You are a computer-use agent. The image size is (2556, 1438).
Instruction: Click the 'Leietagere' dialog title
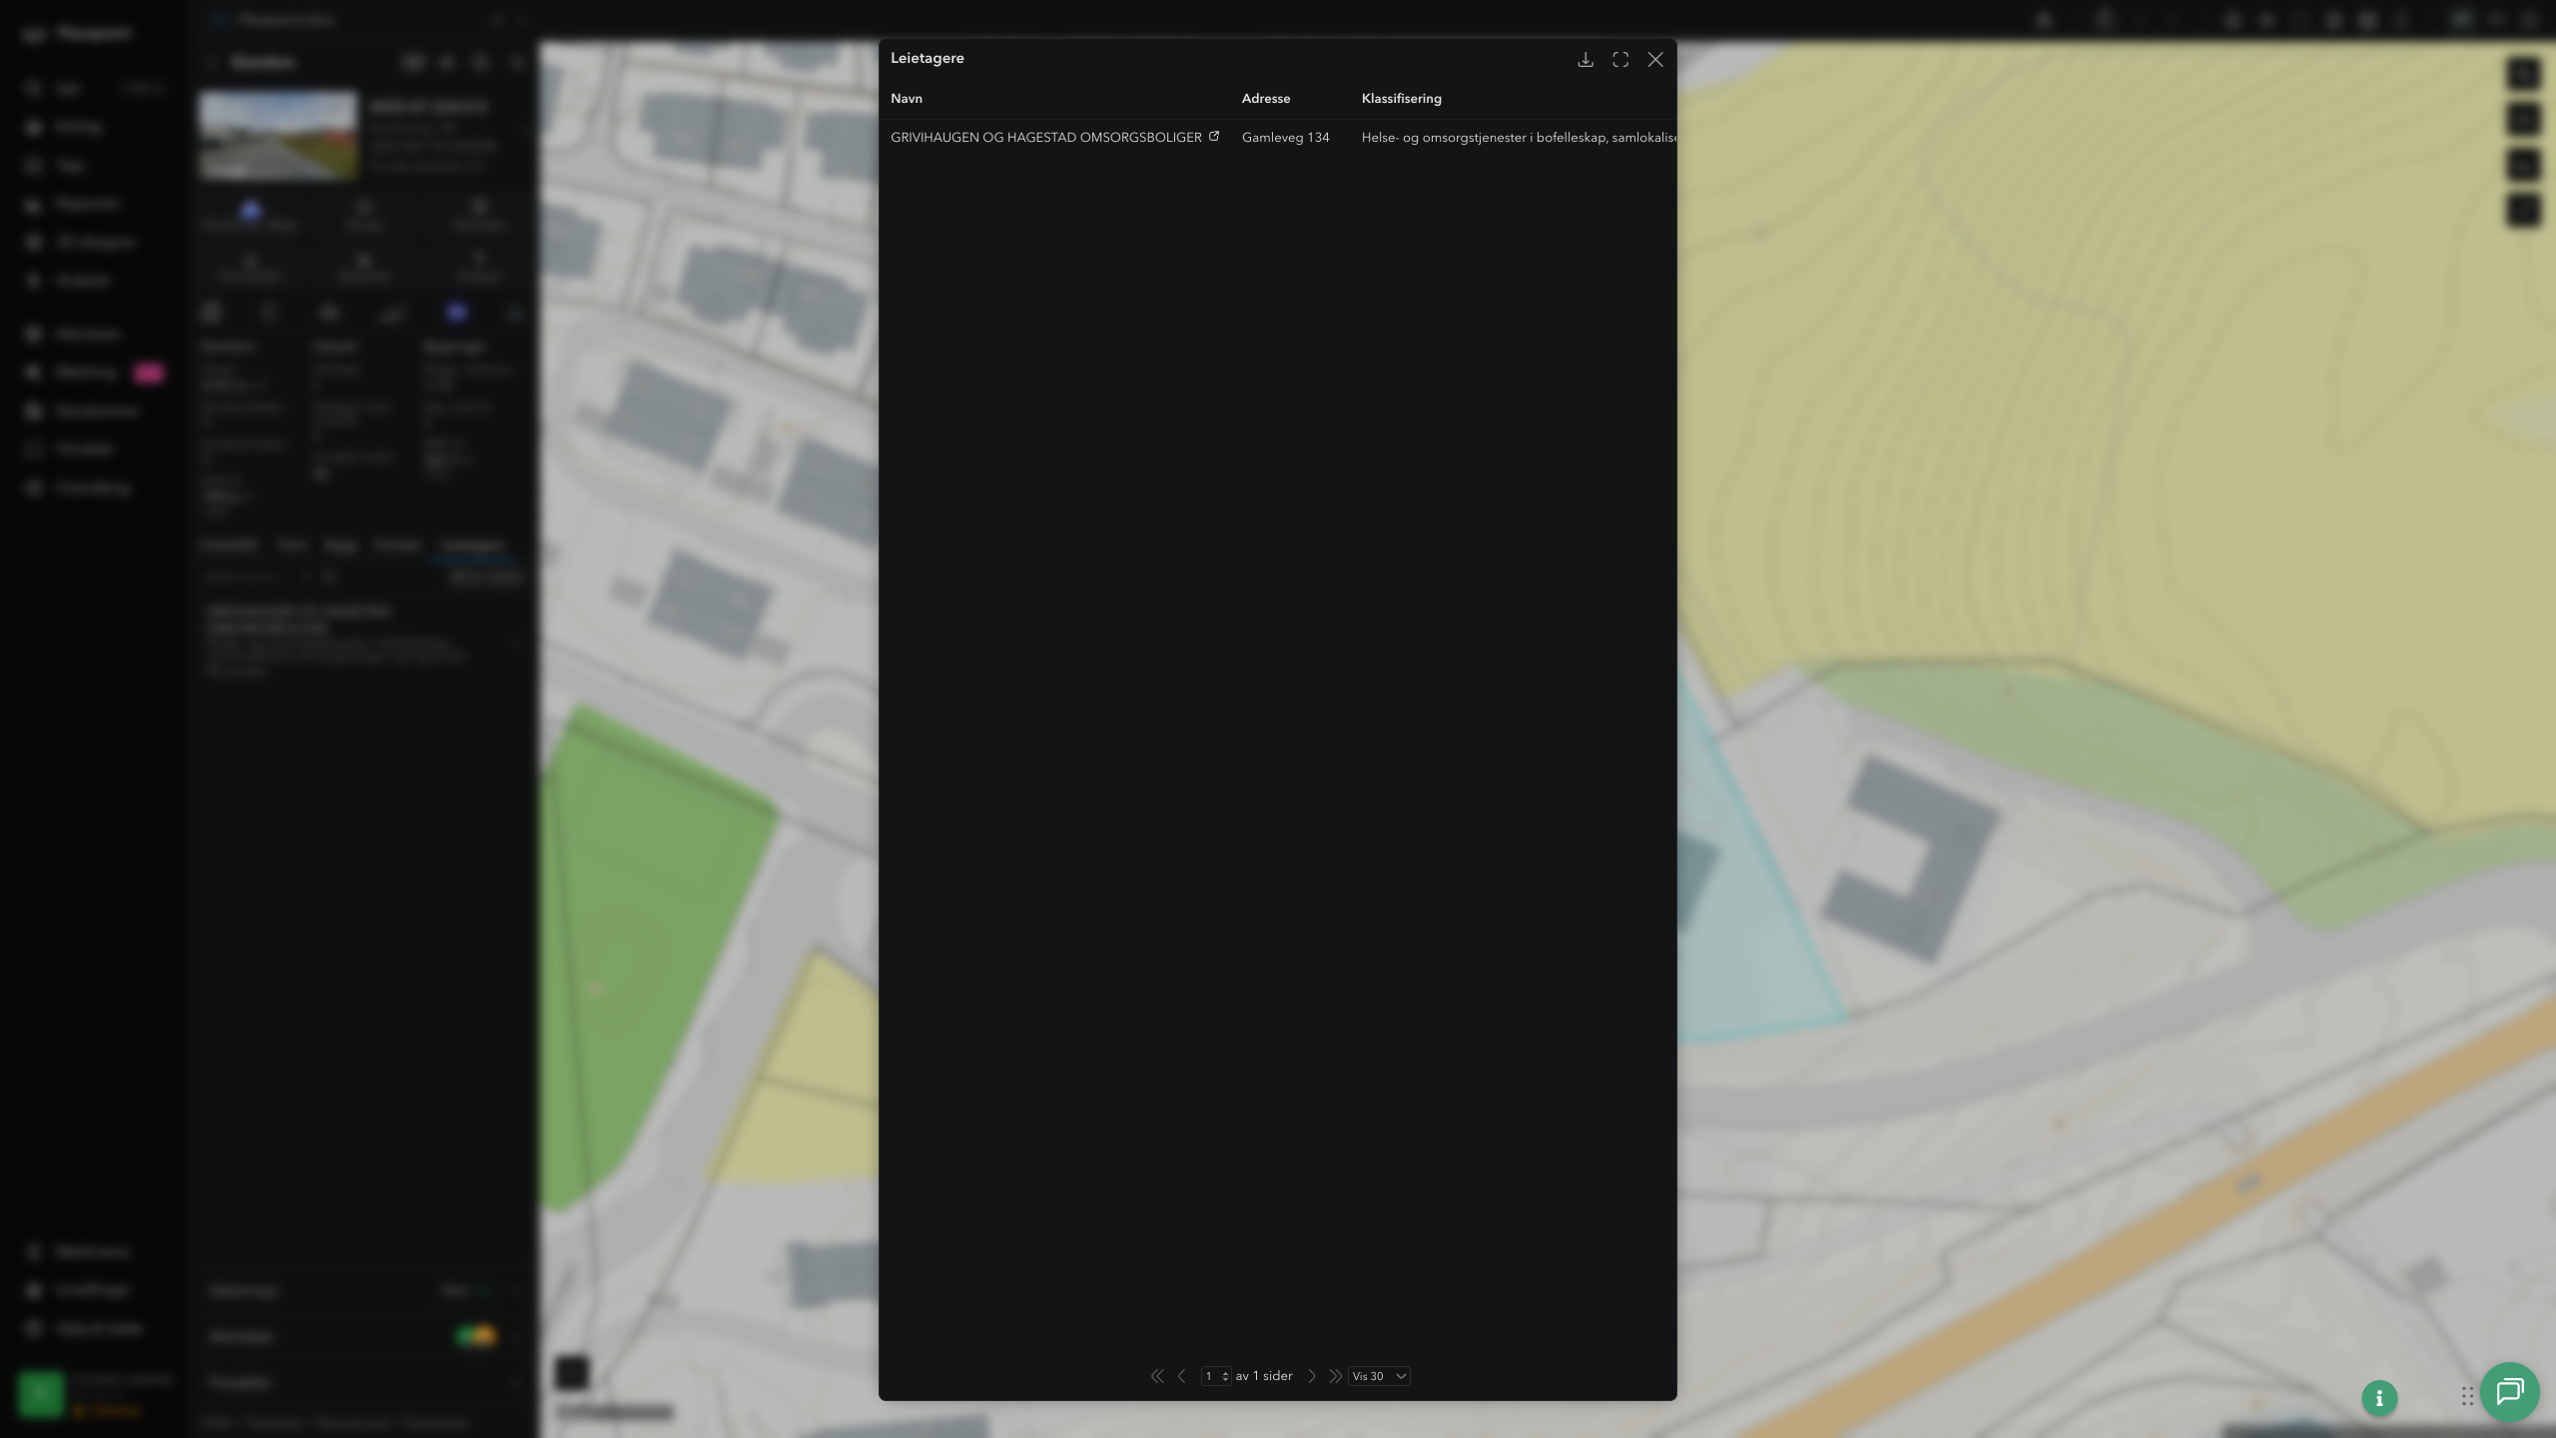click(x=928, y=58)
